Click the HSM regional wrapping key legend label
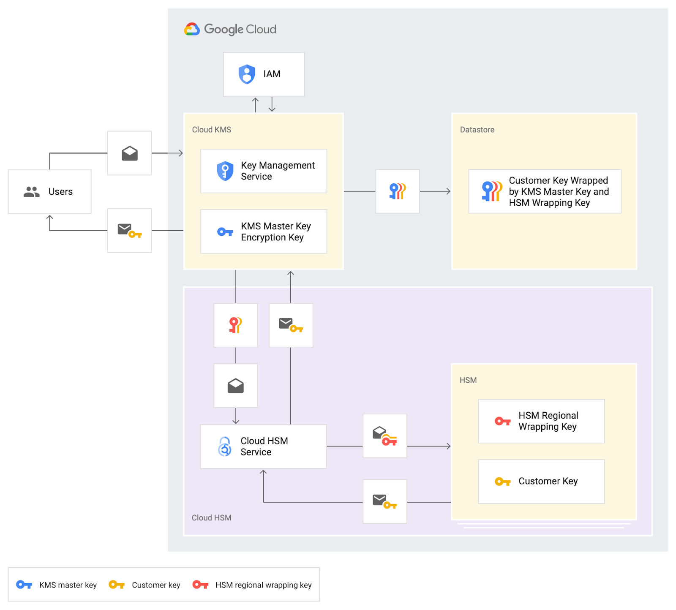The height and width of the screenshot is (610, 676). [x=264, y=585]
